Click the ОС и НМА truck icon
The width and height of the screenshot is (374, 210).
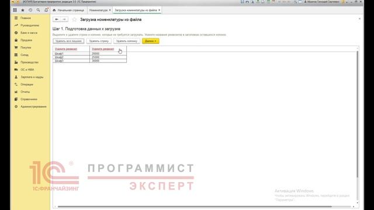coord(16,69)
